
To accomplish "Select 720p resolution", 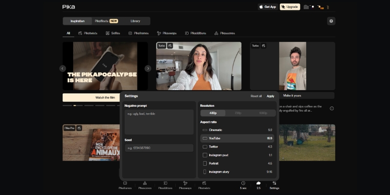I will [x=238, y=113].
